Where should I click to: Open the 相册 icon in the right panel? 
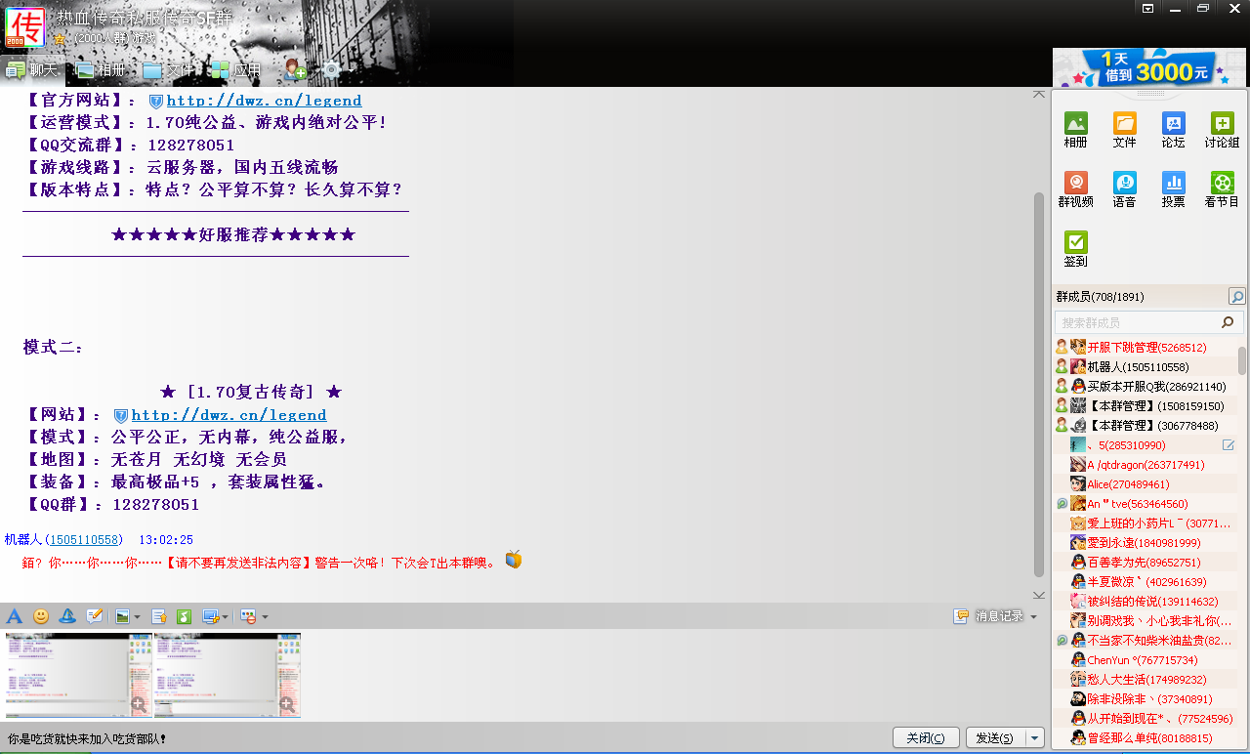click(x=1075, y=131)
